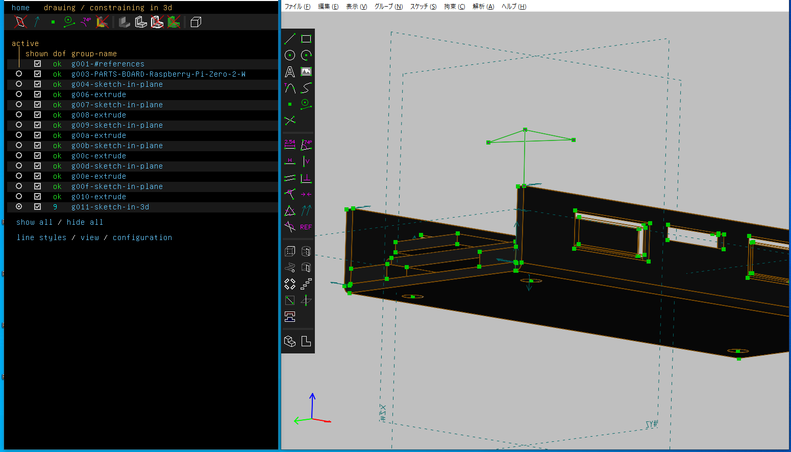Toggle shaded solid model display icon
The height and width of the screenshot is (452, 791).
tap(125, 22)
